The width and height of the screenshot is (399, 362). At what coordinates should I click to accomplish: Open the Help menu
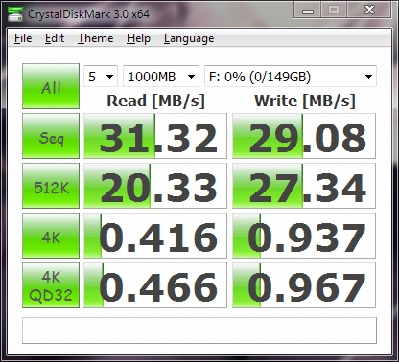[x=138, y=38]
